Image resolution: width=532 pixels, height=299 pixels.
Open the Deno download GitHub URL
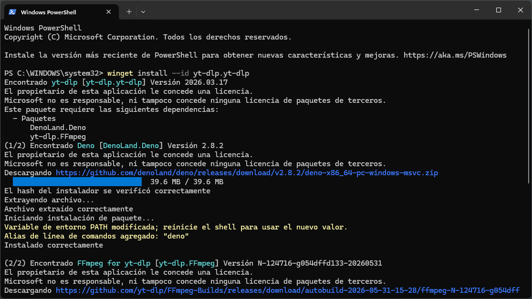[x=247, y=173]
